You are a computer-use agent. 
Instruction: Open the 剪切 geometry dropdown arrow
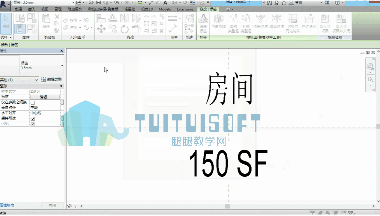80,20
